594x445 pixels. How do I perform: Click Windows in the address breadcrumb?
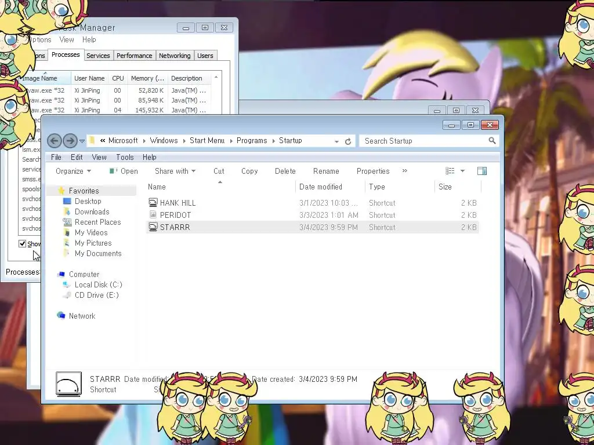coord(164,140)
